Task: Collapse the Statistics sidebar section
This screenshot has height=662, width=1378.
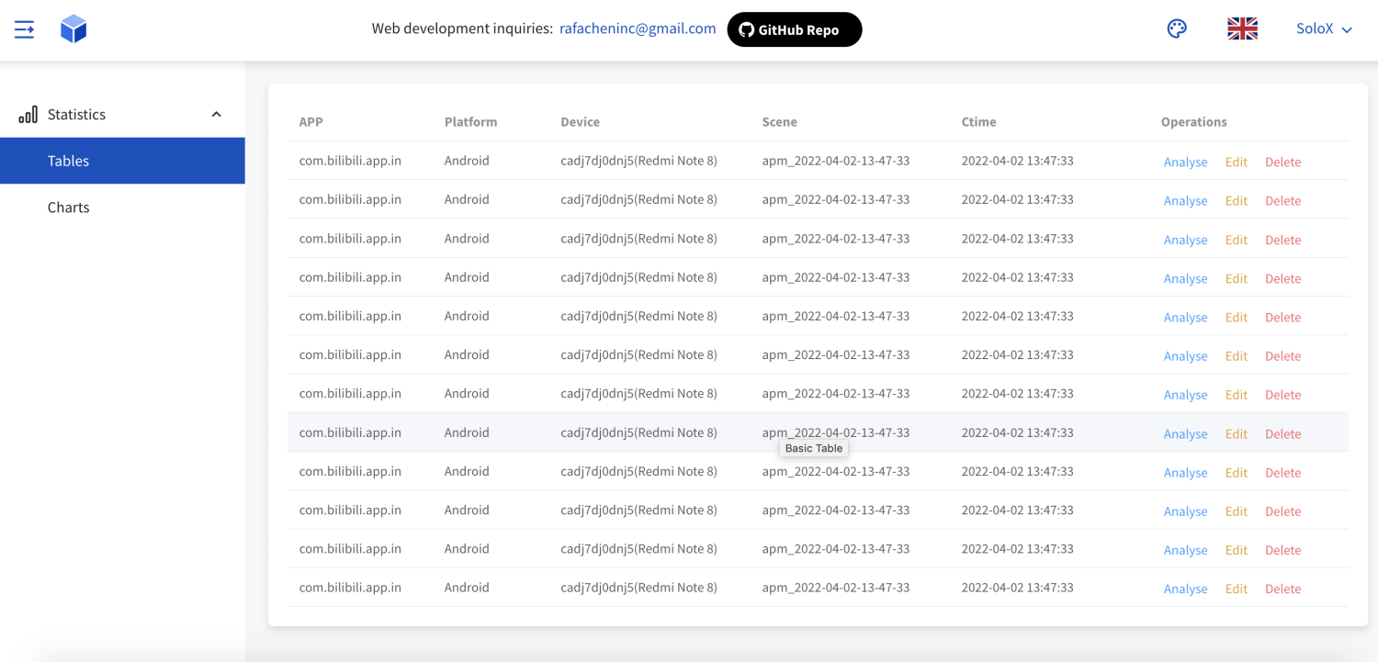Action: 122,114
